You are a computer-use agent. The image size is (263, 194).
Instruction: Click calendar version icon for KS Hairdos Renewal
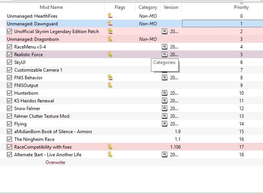(x=164, y=101)
